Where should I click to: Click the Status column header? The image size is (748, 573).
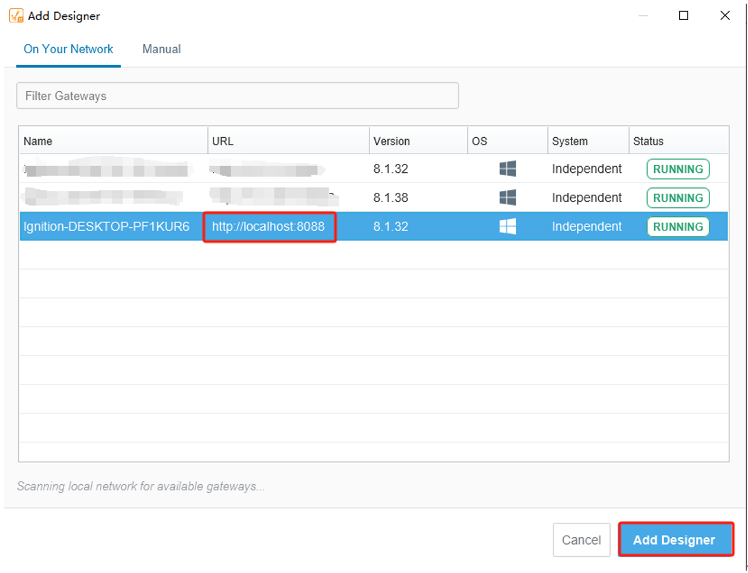pyautogui.click(x=678, y=141)
